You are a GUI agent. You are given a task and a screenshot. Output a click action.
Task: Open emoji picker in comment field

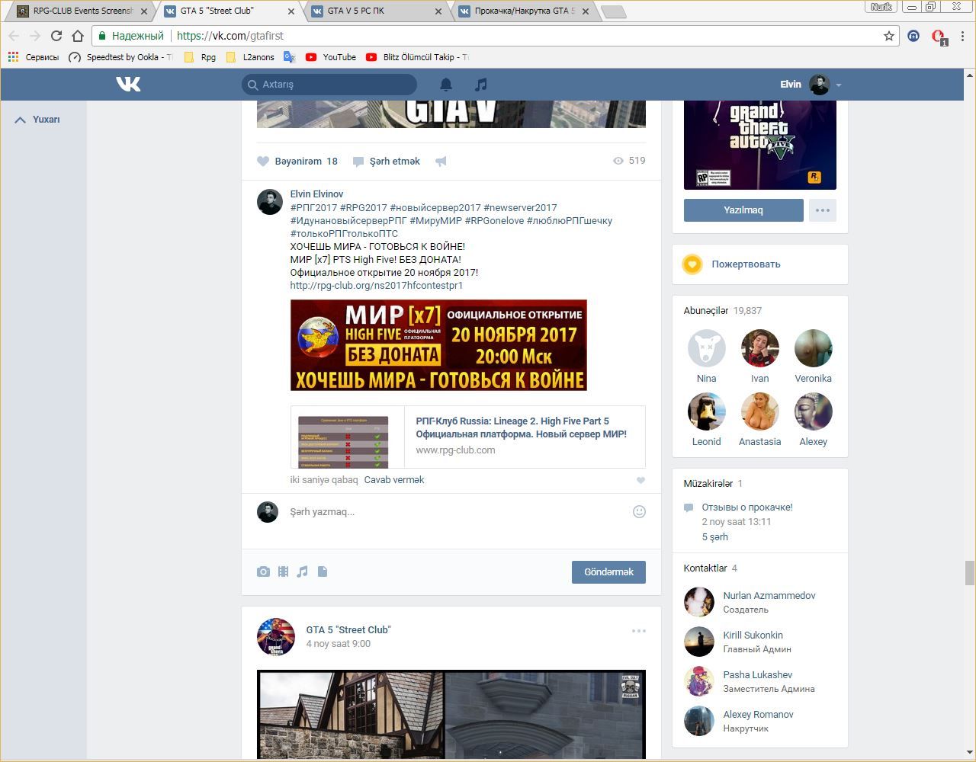click(640, 512)
